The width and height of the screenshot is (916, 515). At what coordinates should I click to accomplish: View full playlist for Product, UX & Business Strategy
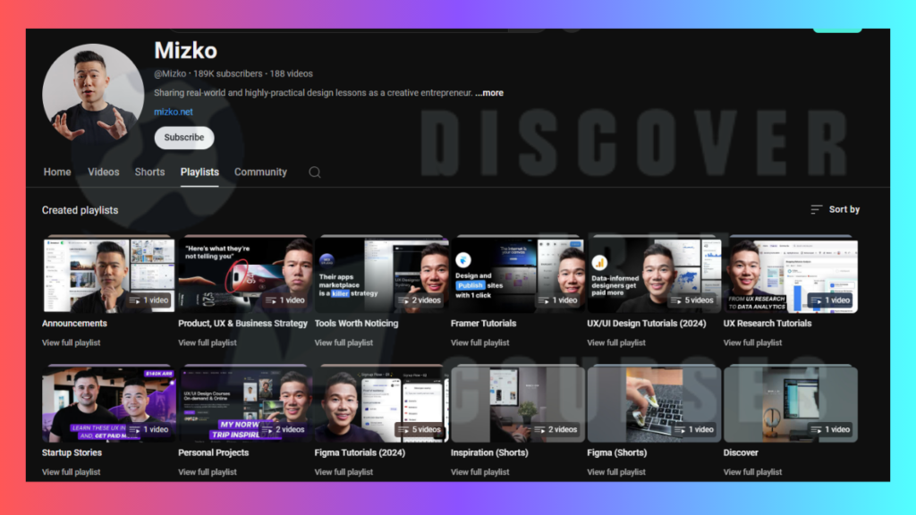coord(208,342)
